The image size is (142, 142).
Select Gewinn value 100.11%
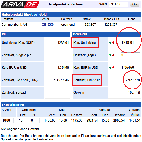[x=134, y=93]
